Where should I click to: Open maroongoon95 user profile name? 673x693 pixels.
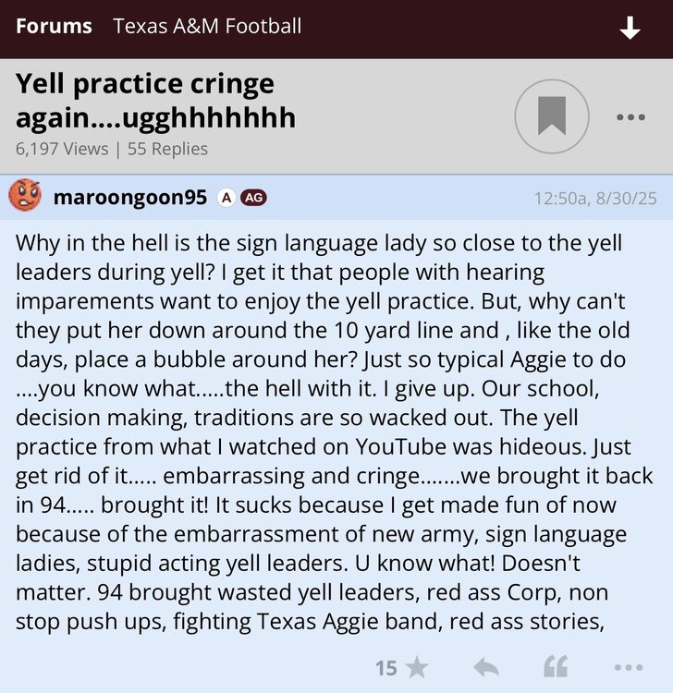click(130, 198)
